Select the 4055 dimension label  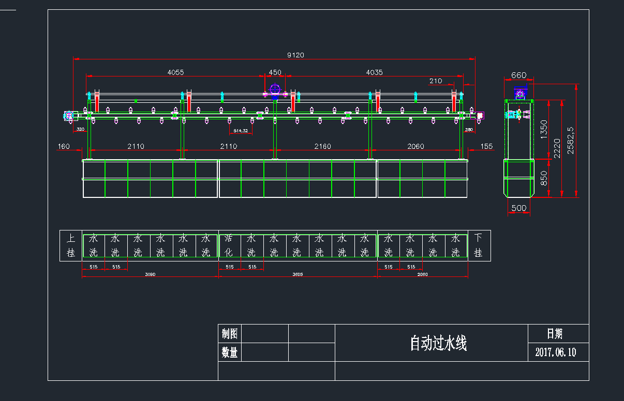point(175,72)
